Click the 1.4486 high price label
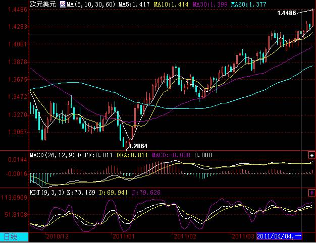This screenshot has width=316, height=243. [287, 13]
